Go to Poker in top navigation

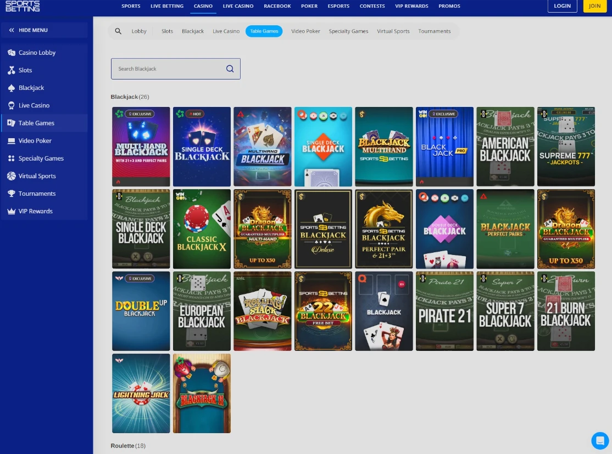(309, 6)
